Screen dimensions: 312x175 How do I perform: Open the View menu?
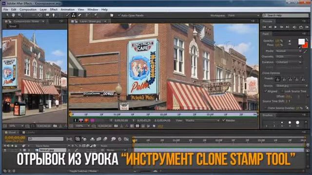[x=81, y=10]
